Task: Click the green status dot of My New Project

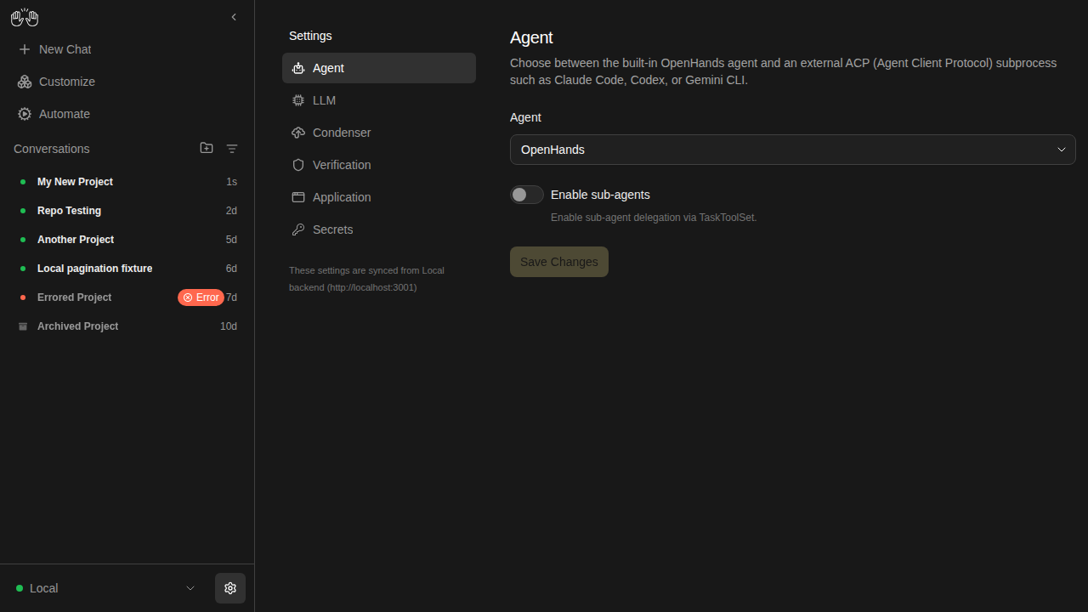Action: click(x=23, y=182)
